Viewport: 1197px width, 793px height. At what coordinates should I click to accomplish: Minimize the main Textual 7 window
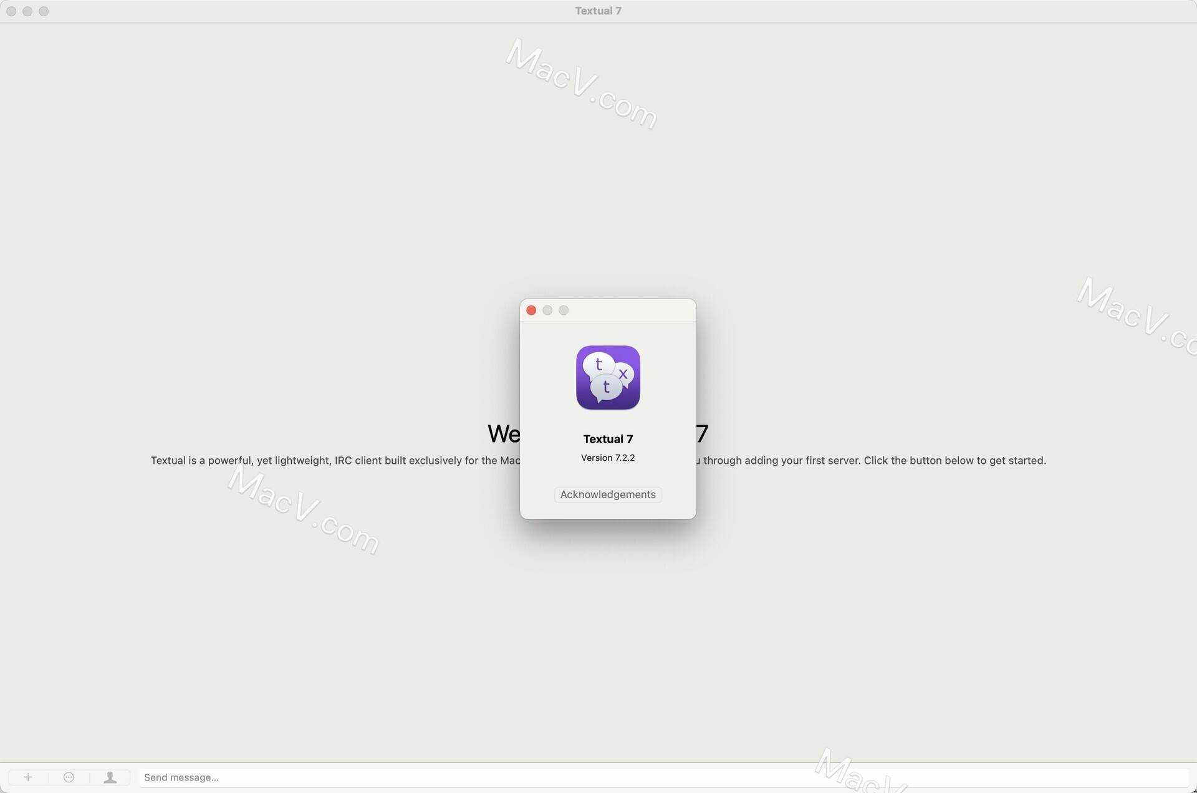pyautogui.click(x=27, y=11)
